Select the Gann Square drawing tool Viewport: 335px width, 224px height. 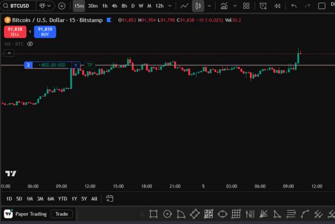[x=209, y=214]
